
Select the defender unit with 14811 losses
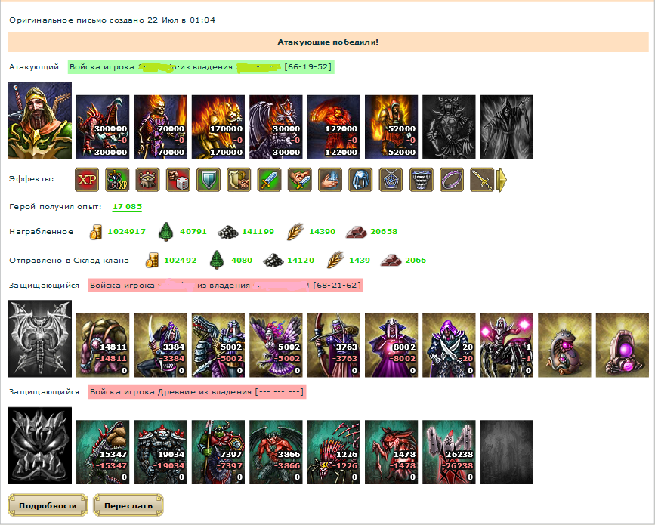[103, 345]
